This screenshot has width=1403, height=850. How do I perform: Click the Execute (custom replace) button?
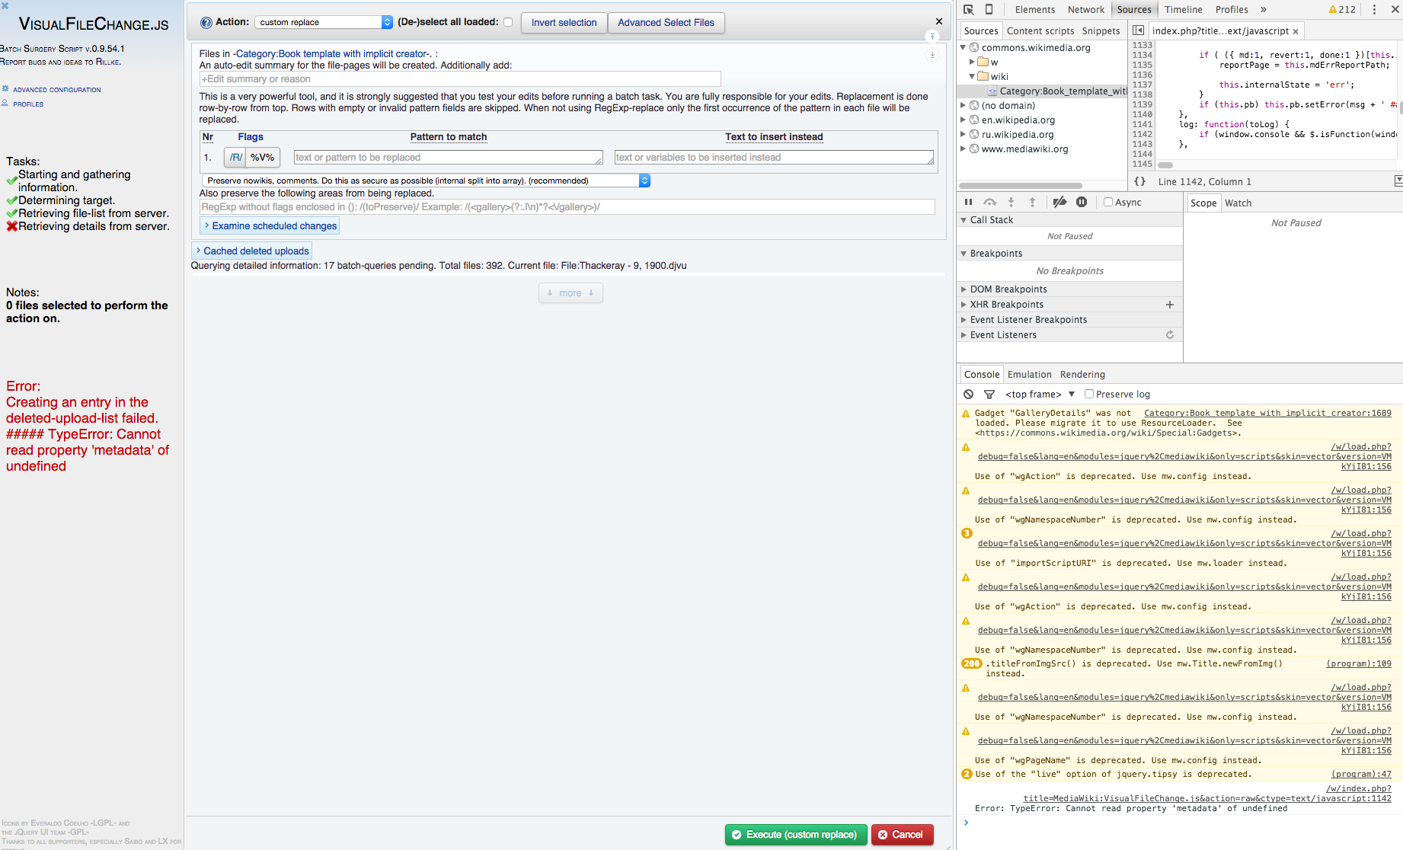tap(796, 835)
